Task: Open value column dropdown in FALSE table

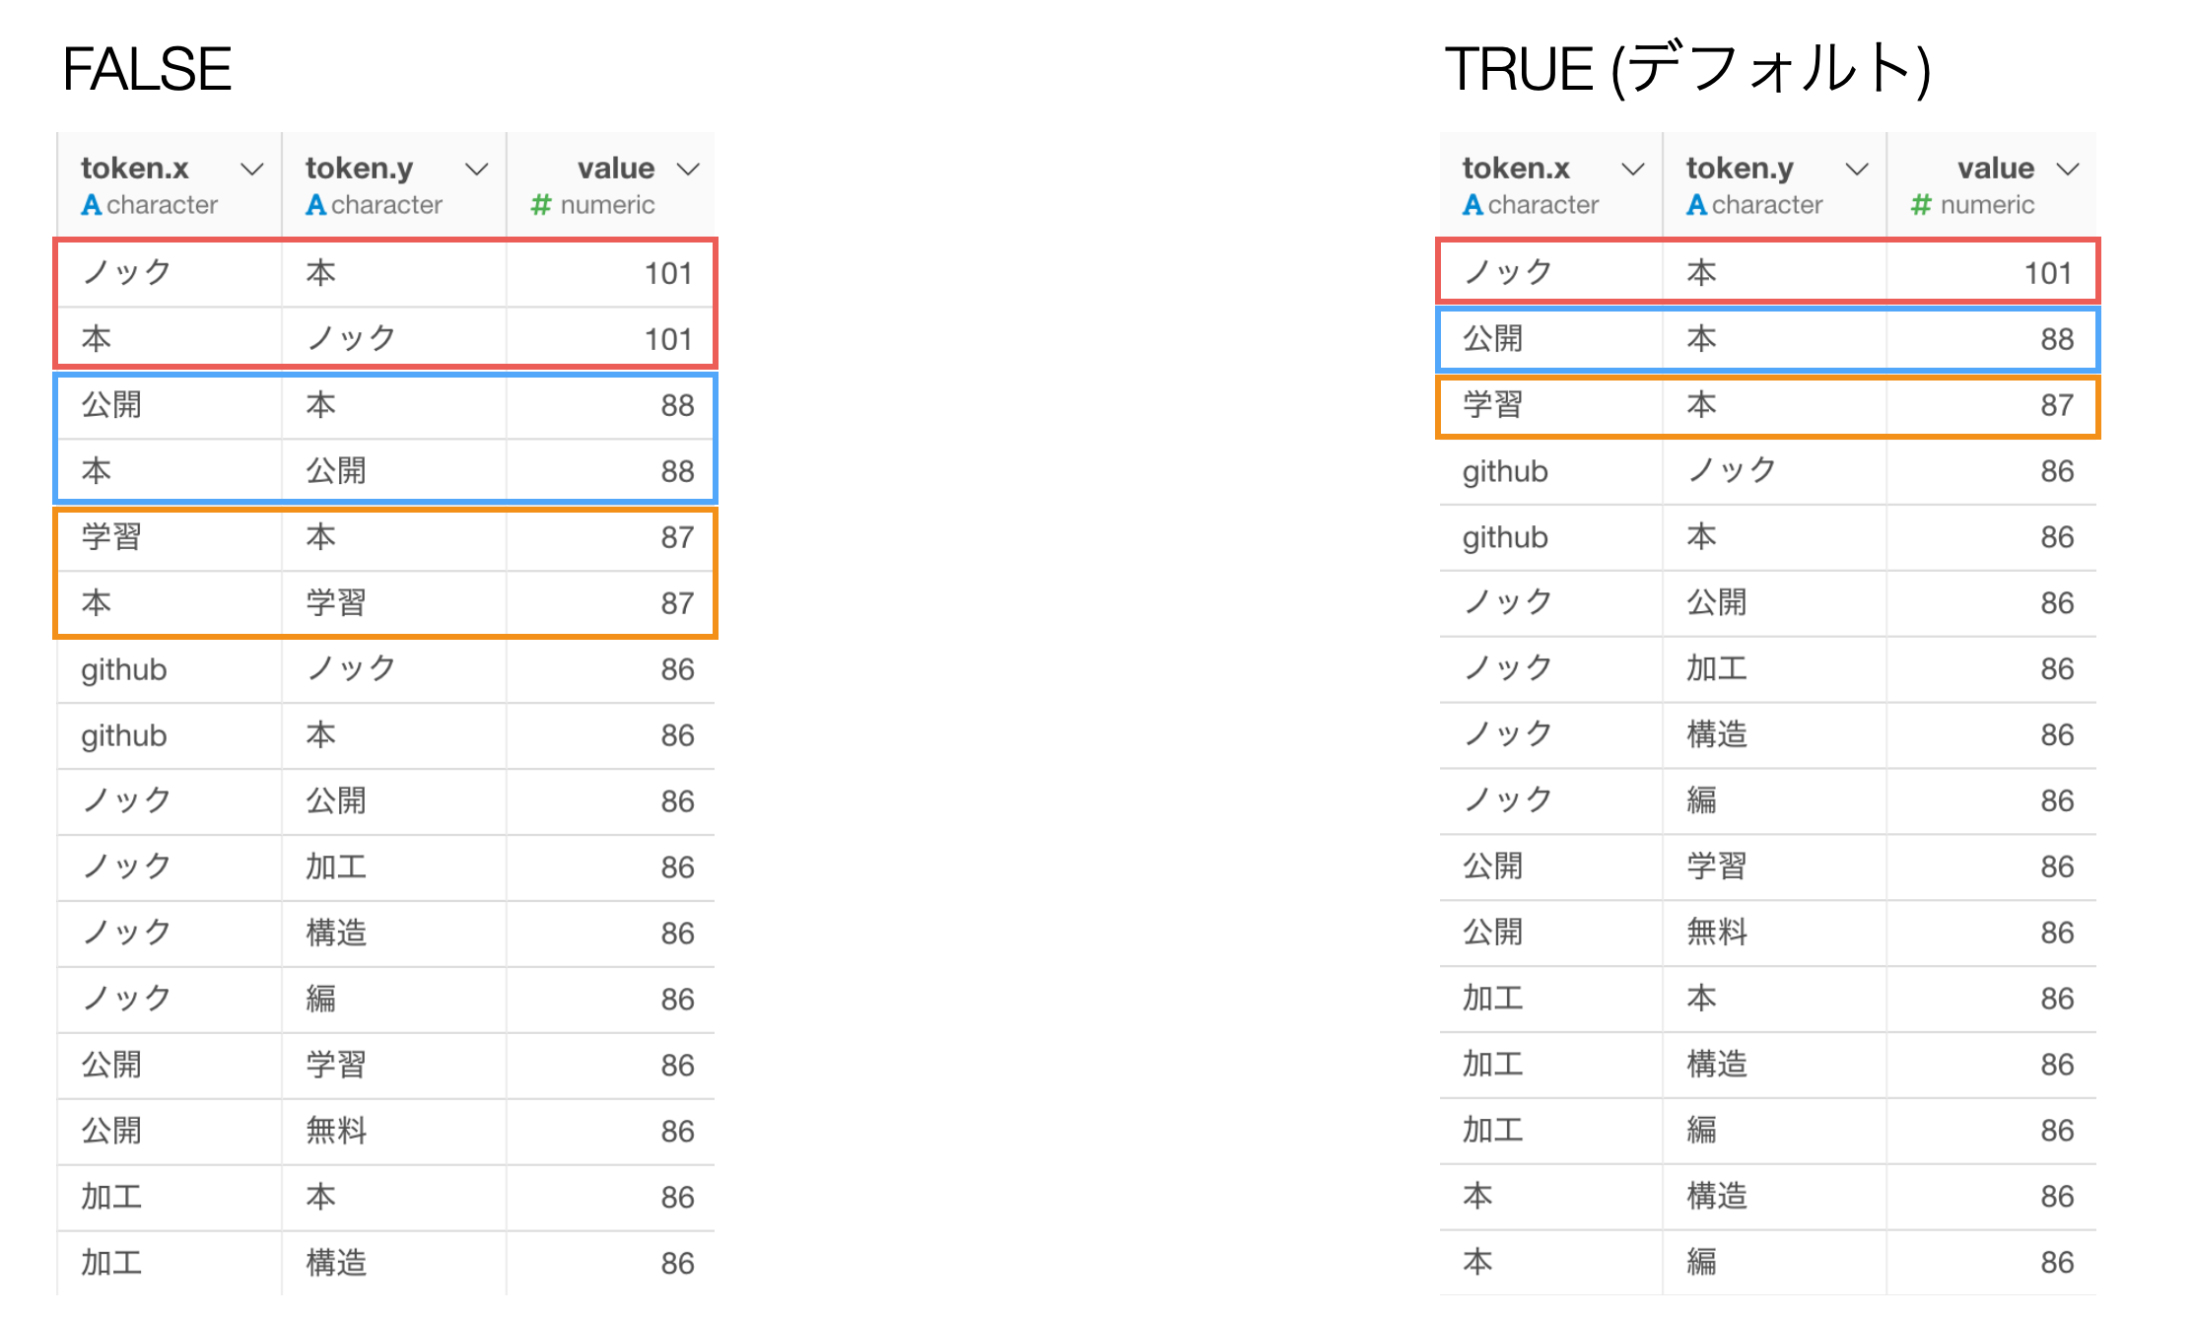Action: click(x=689, y=170)
